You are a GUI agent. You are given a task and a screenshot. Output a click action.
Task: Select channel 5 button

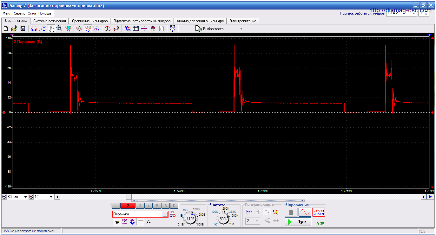pos(157,206)
